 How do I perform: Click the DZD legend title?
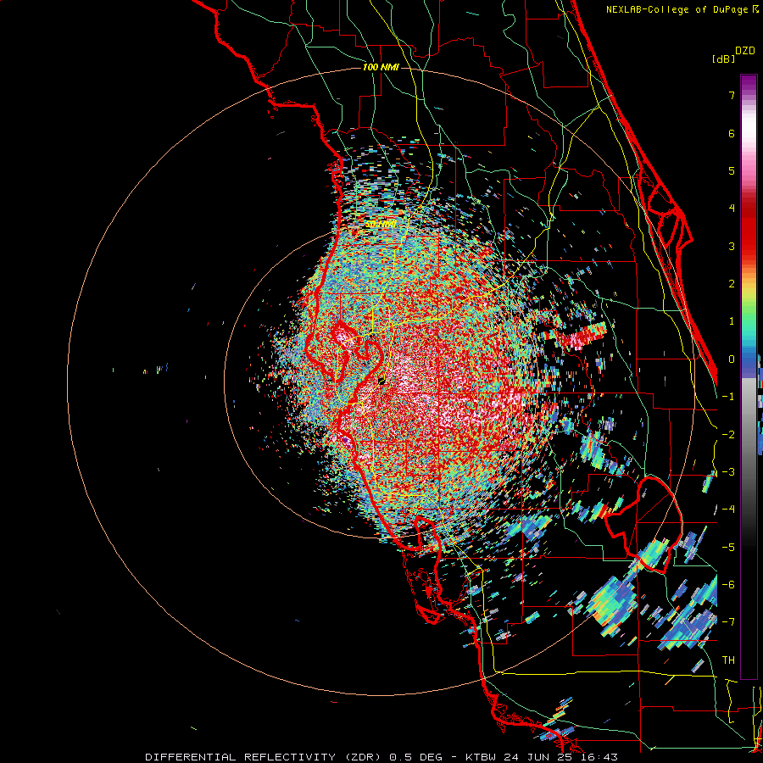pyautogui.click(x=745, y=51)
